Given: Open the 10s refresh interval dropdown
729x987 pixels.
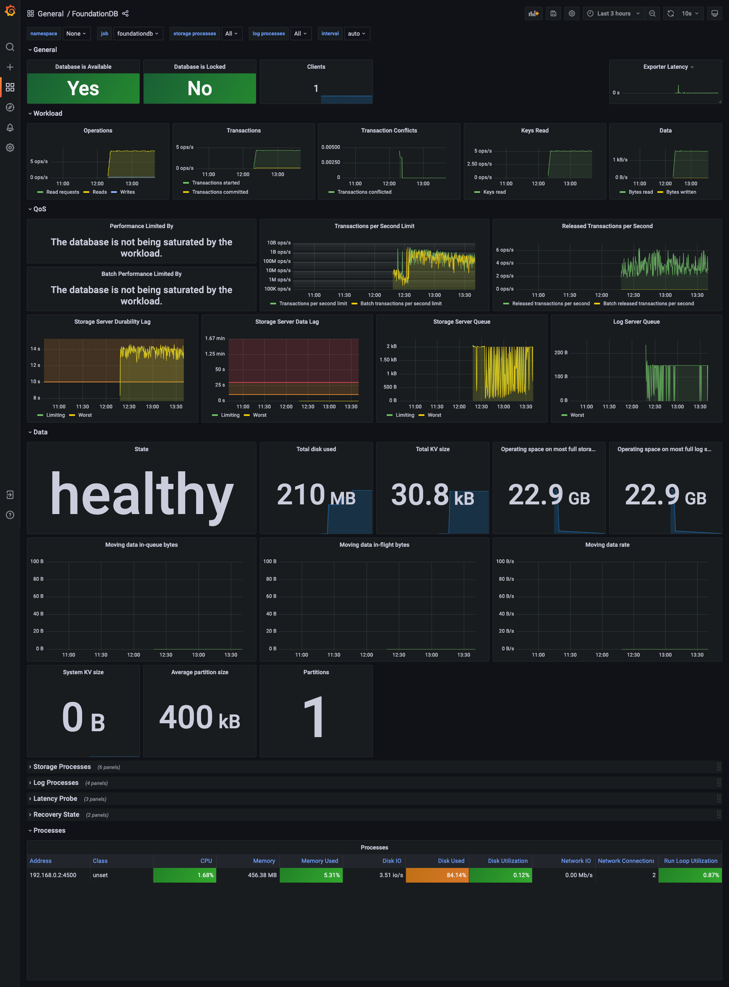Looking at the screenshot, I should 690,14.
